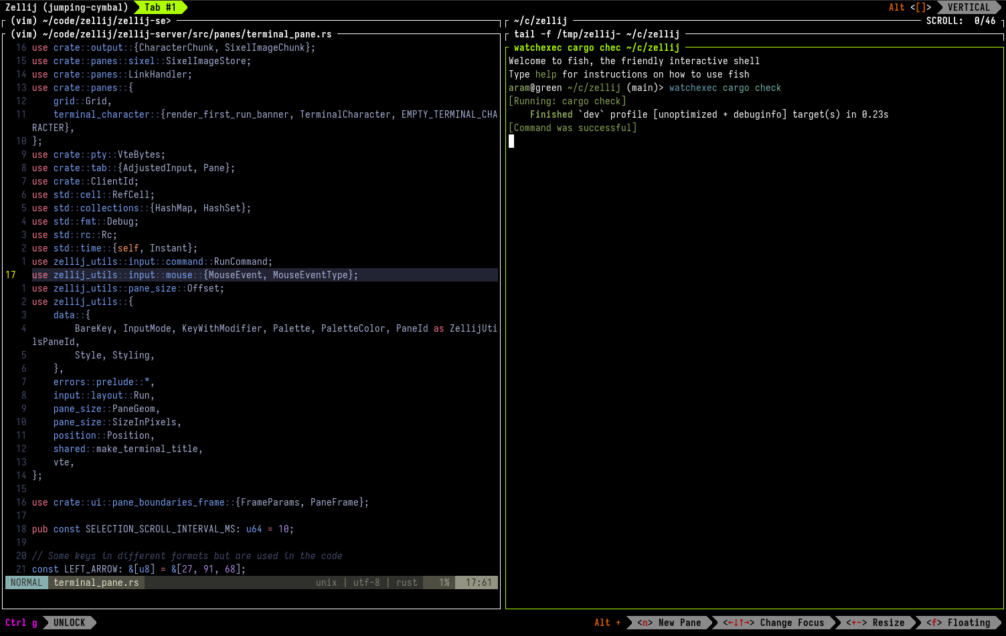Focus the vim terminal_pane.rs pane title
Image resolution: width=1006 pixels, height=636 pixels.
[x=171, y=34]
